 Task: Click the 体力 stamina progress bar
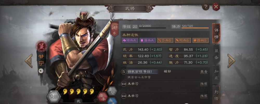[x=195, y=28]
